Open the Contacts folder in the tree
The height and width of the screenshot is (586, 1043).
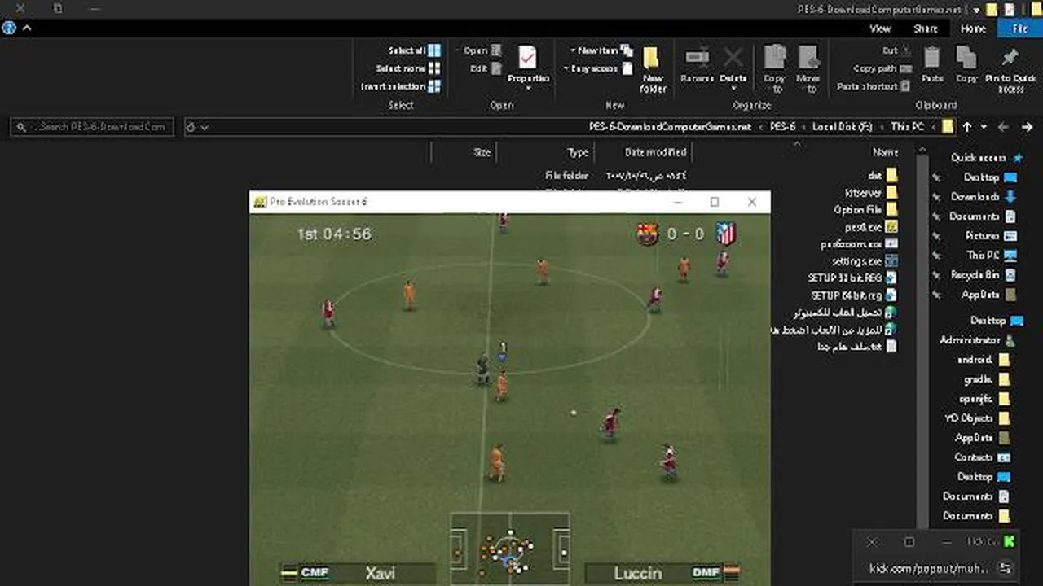pyautogui.click(x=982, y=457)
